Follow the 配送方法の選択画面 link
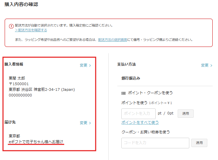The image size is (218, 160). click(112, 40)
